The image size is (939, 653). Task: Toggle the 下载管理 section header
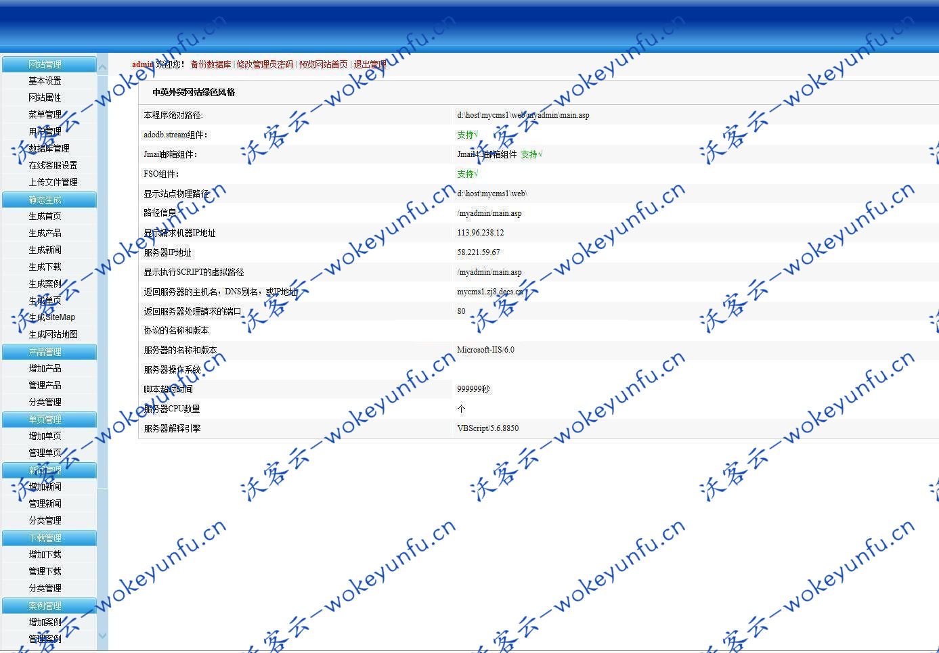49,538
